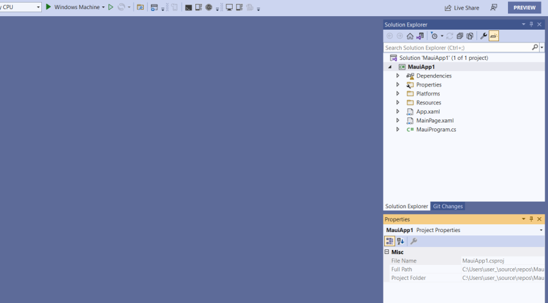
Task: Open the CPU platform combo box
Action: [20, 7]
